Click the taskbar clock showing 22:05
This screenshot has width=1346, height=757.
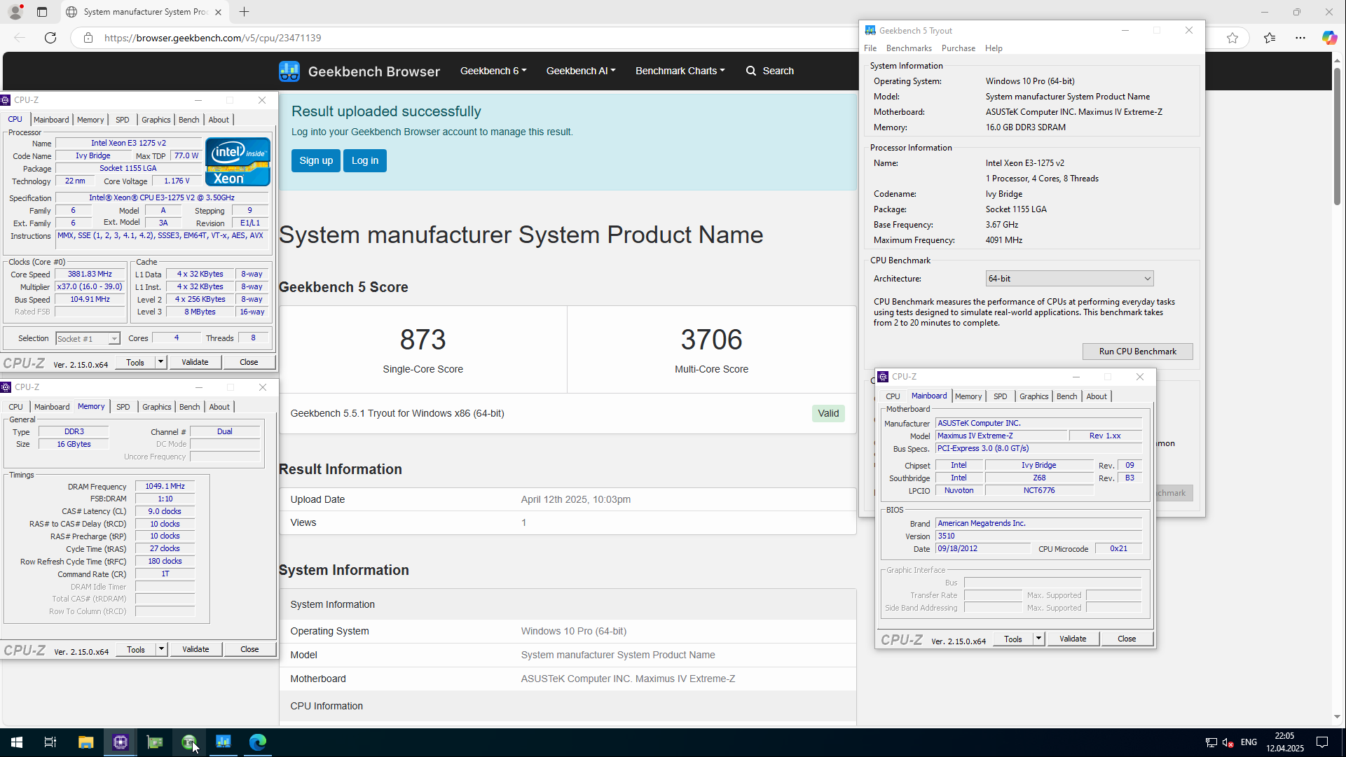pyautogui.click(x=1284, y=742)
